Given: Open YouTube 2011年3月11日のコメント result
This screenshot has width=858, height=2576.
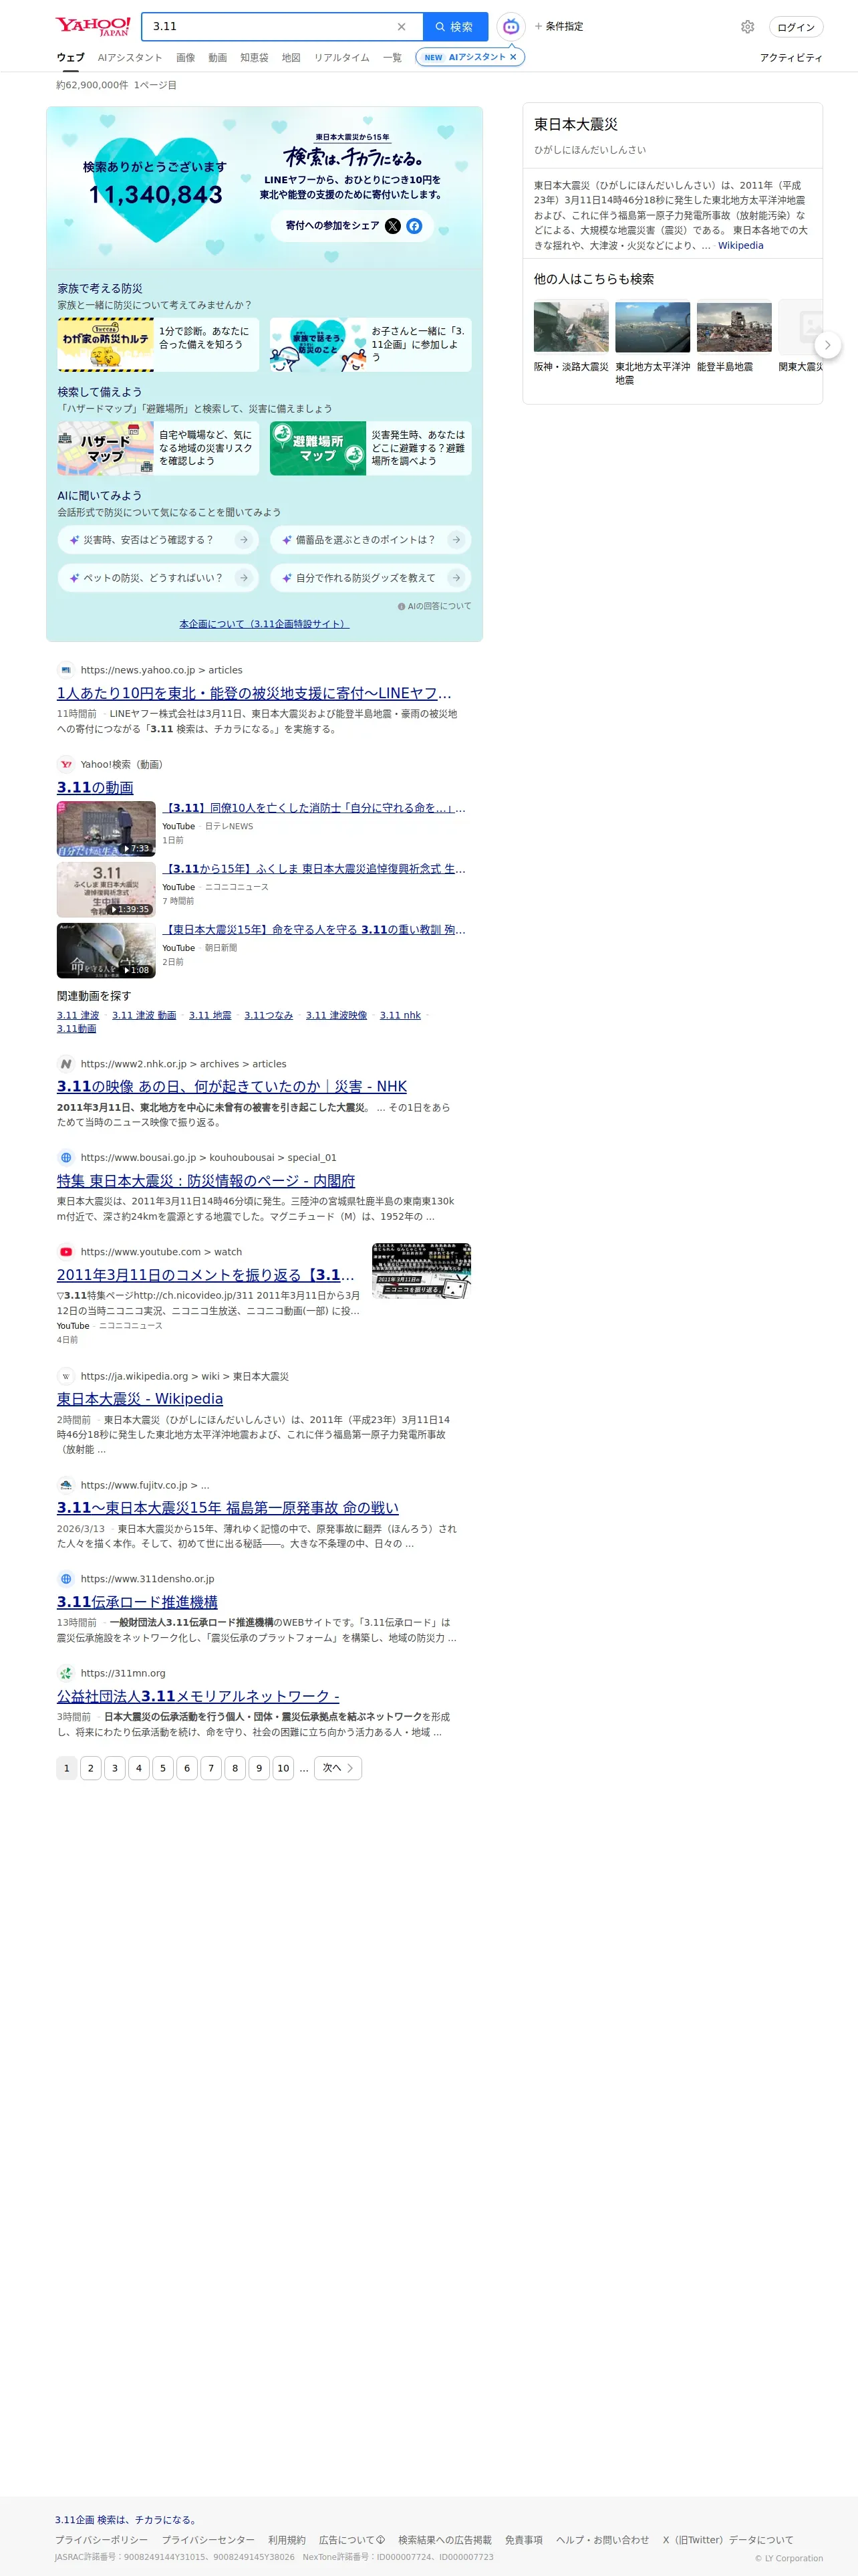Looking at the screenshot, I should 206,1275.
